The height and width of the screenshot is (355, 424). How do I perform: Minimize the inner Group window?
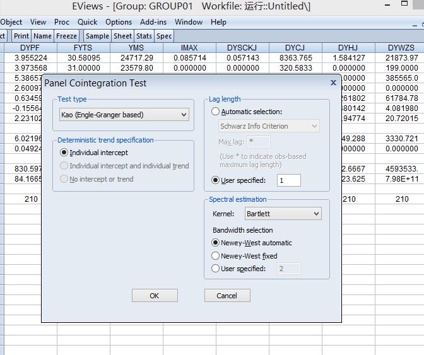coord(415,25)
